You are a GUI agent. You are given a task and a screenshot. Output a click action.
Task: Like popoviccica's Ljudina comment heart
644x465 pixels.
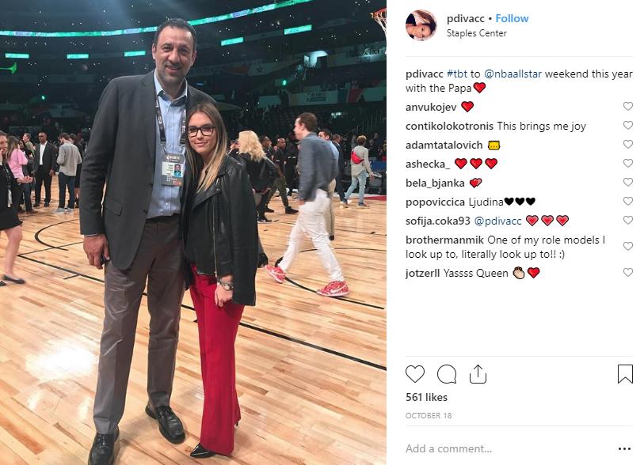coord(628,201)
